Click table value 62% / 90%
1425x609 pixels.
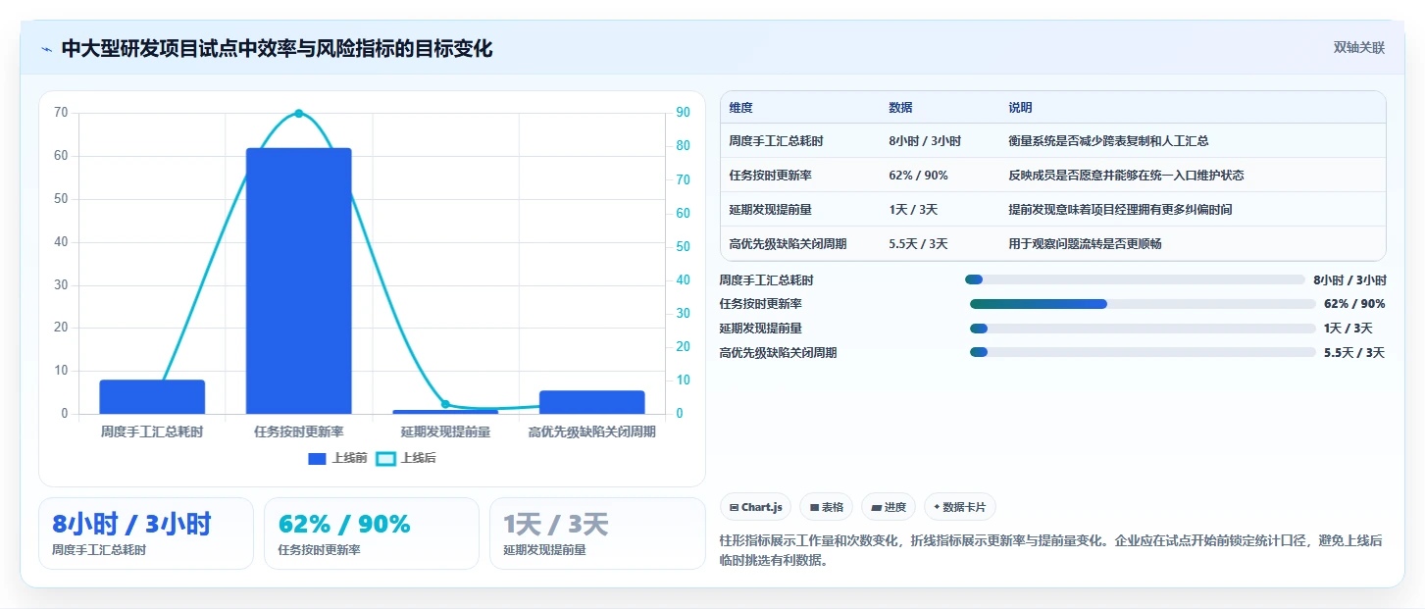[x=918, y=176]
